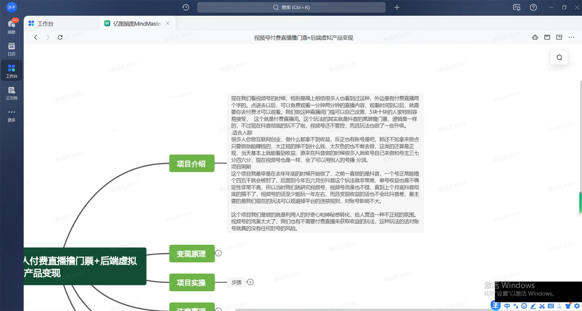The image size is (582, 311).
Task: Open the AI robot assistant on the toolbar
Action: click(535, 37)
